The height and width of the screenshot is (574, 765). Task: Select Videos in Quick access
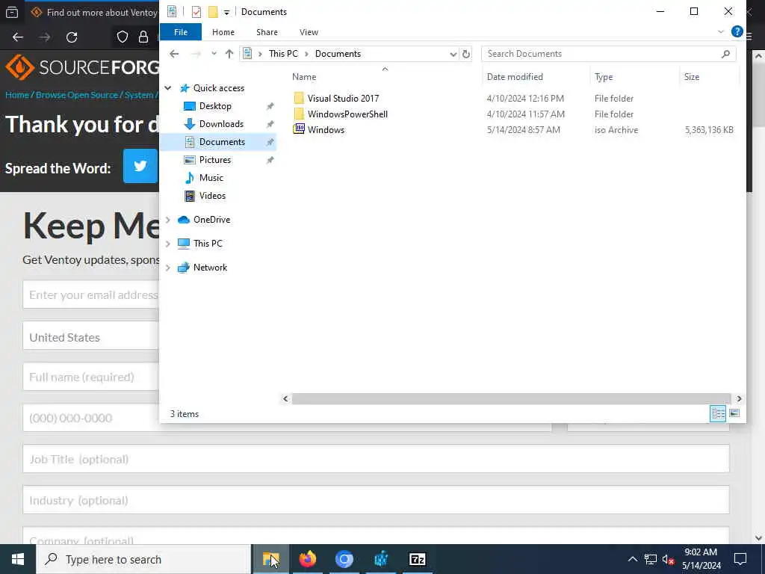pyautogui.click(x=212, y=196)
